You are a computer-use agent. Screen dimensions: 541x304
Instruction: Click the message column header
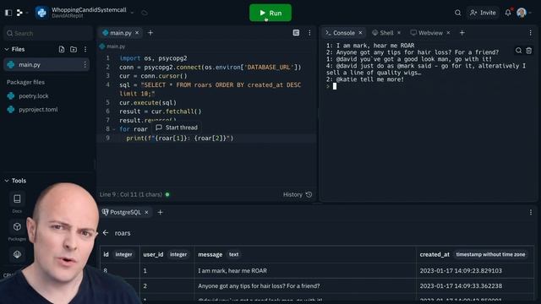(x=305, y=254)
